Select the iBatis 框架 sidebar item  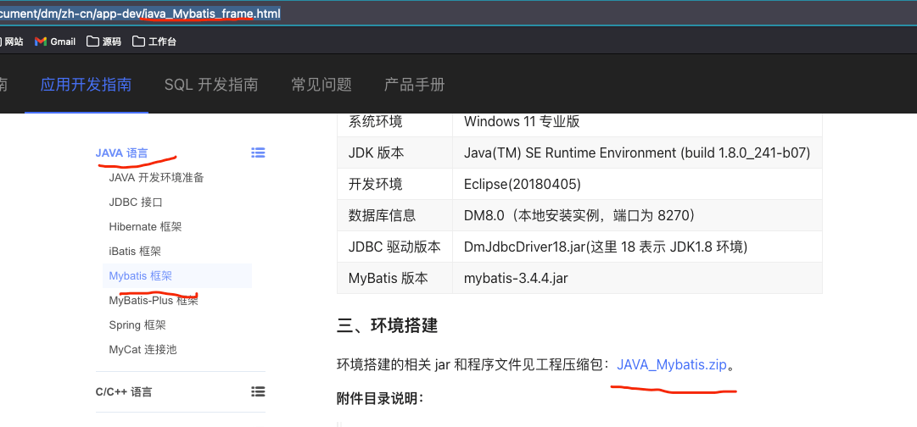coord(135,252)
